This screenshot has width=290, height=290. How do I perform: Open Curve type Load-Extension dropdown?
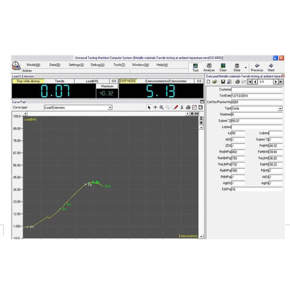[x=110, y=107]
